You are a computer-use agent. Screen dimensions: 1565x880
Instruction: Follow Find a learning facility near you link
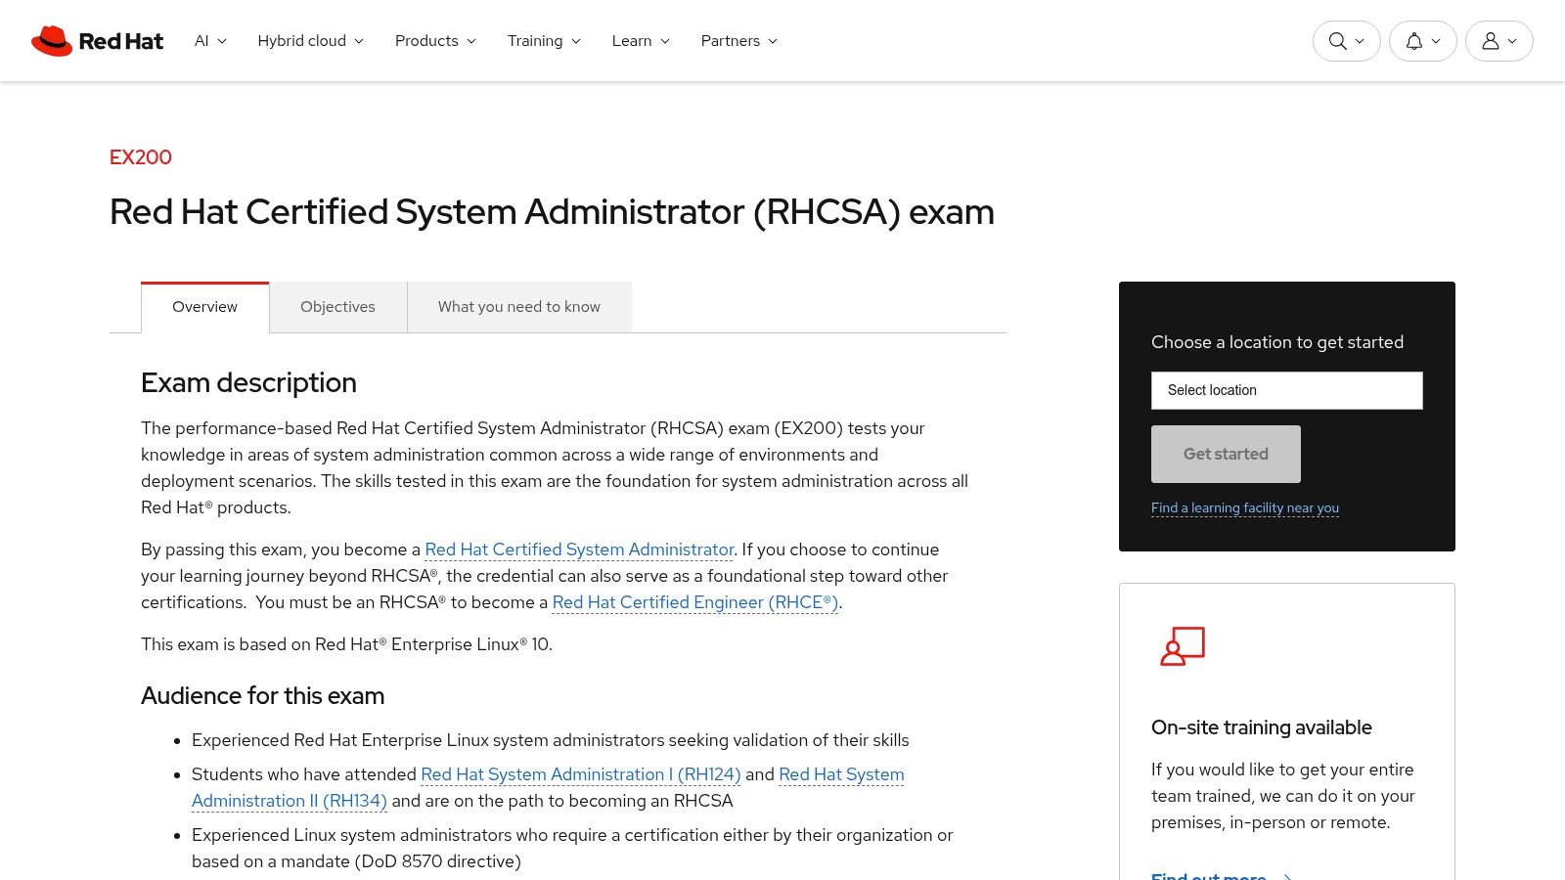point(1245,507)
